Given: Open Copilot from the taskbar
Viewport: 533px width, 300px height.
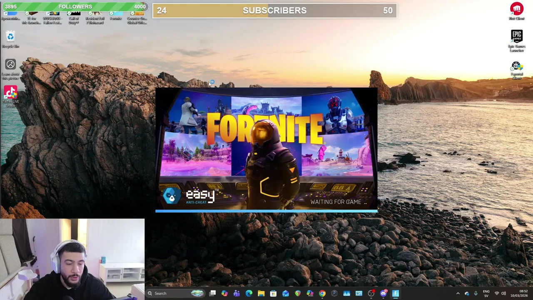Looking at the screenshot, I should coord(224,293).
